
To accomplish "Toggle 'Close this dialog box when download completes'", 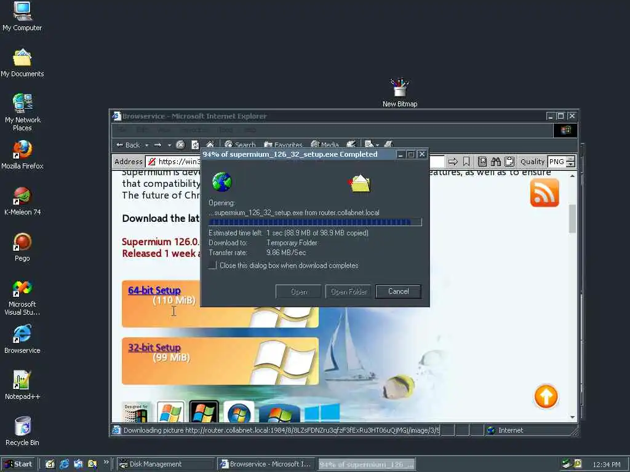I will click(x=212, y=265).
